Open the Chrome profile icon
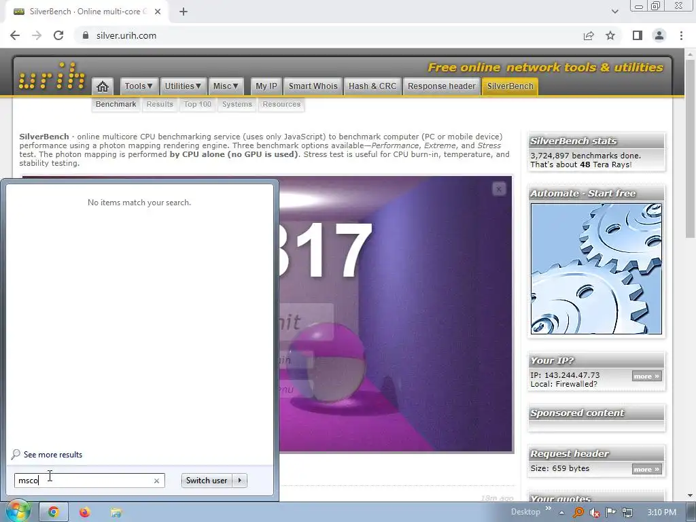 [x=659, y=35]
